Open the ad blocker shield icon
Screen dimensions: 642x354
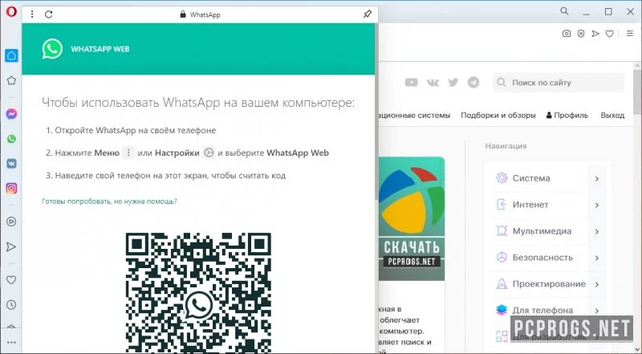click(581, 34)
